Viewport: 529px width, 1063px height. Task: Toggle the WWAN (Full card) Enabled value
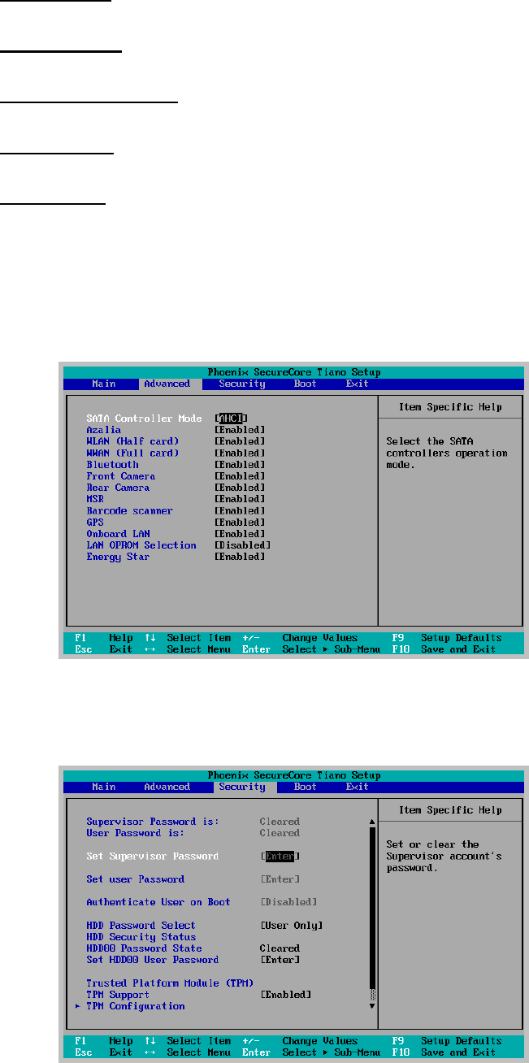[x=240, y=453]
